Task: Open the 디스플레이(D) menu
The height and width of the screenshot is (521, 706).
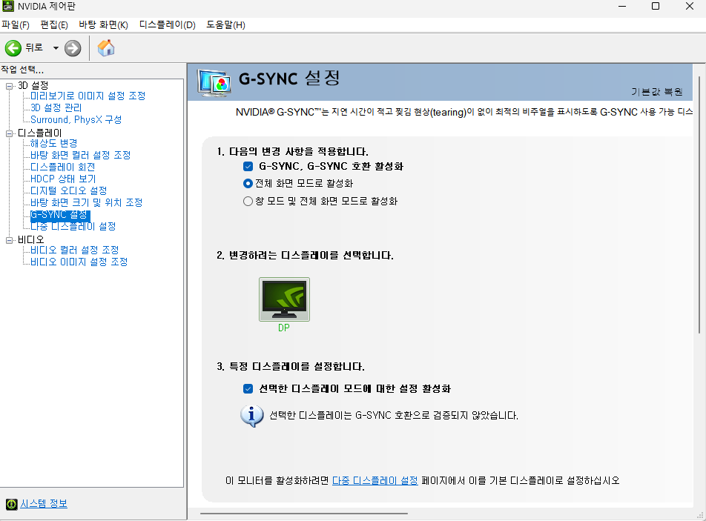Action: click(168, 24)
